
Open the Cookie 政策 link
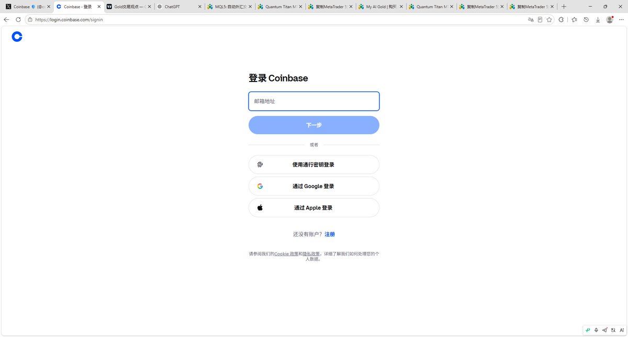click(286, 253)
